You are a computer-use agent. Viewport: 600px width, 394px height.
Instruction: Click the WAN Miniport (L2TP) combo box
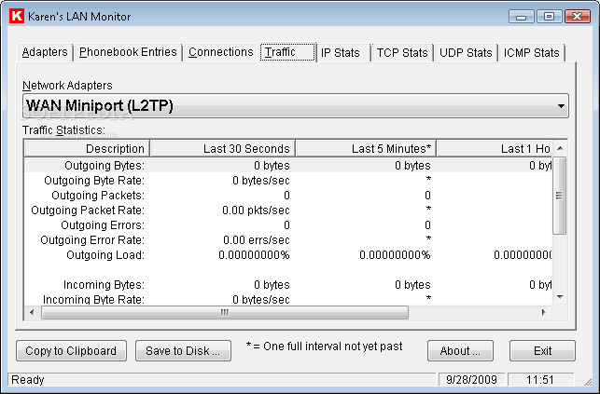(296, 106)
